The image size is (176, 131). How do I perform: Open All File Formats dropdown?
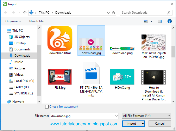click(x=146, y=116)
